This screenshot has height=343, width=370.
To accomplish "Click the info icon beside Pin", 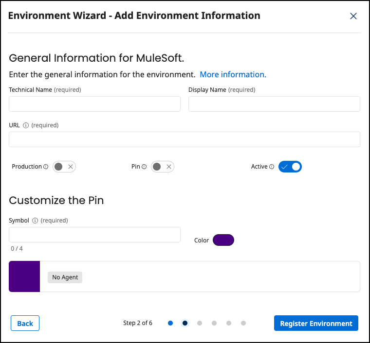I will (x=144, y=167).
